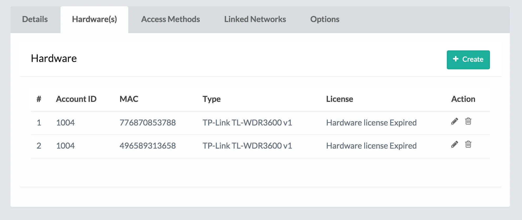Switch to the Details tab
The image size is (522, 220).
point(35,19)
